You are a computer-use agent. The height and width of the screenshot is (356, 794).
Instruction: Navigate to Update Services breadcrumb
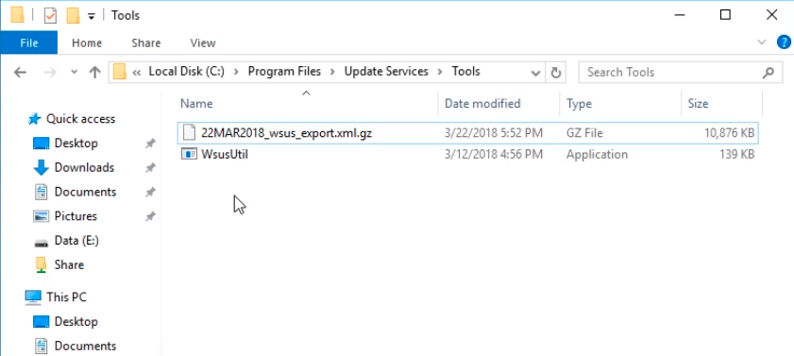pyautogui.click(x=386, y=72)
